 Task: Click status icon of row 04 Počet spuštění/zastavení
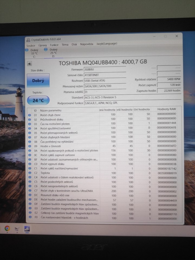click(x=30, y=128)
